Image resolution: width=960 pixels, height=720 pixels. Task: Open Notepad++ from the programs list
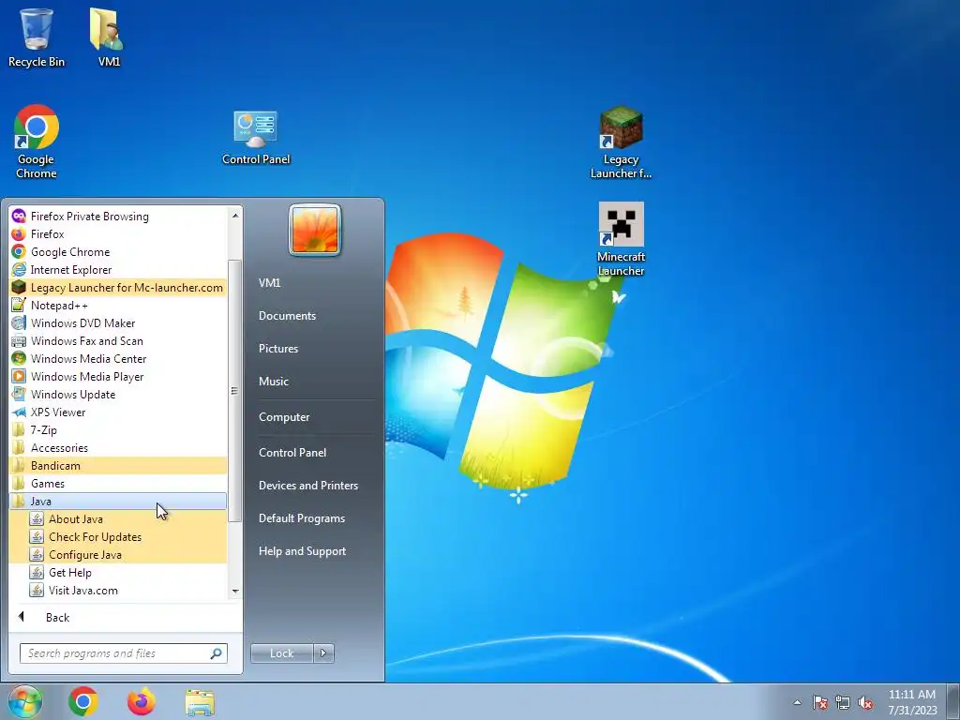pyautogui.click(x=118, y=305)
